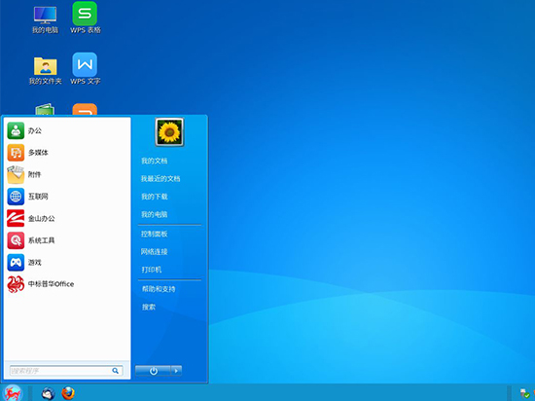Open the 办公 category icon

[x=16, y=130]
